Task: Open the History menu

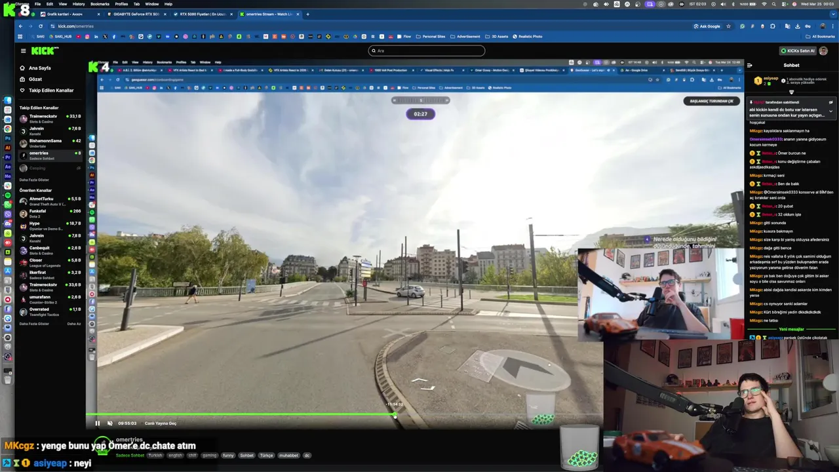Action: click(x=79, y=4)
